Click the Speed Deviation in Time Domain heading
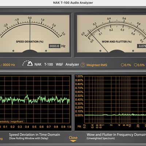Screen dimensions: 146x146 pos(34,135)
